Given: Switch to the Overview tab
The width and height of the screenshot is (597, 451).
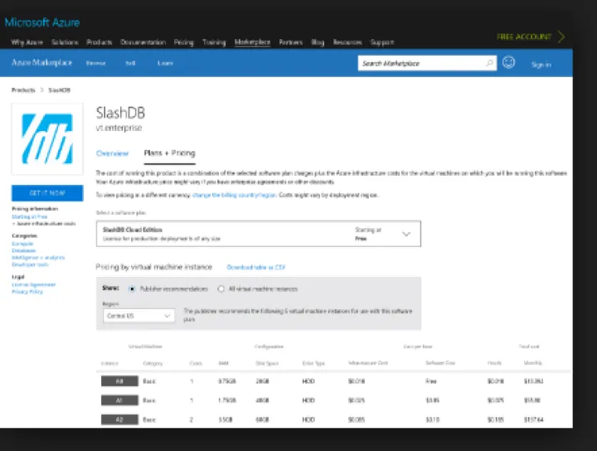Looking at the screenshot, I should [x=112, y=153].
